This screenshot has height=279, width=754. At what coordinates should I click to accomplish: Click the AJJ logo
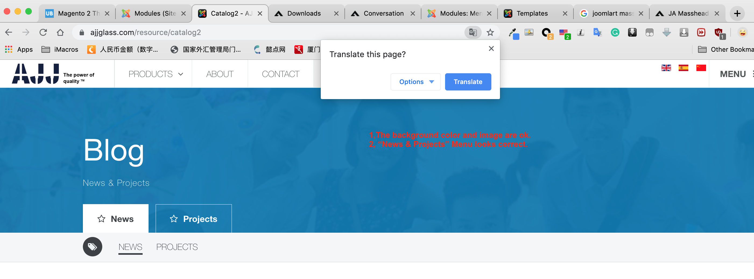point(36,74)
